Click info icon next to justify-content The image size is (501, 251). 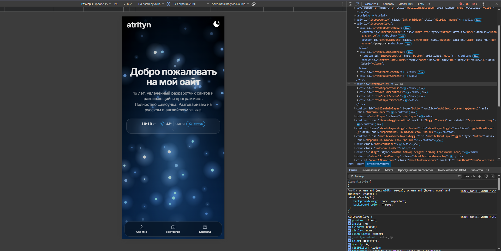[391, 237]
